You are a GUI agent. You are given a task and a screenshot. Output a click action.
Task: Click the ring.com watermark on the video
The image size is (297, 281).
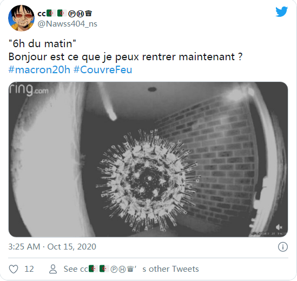(x=29, y=89)
